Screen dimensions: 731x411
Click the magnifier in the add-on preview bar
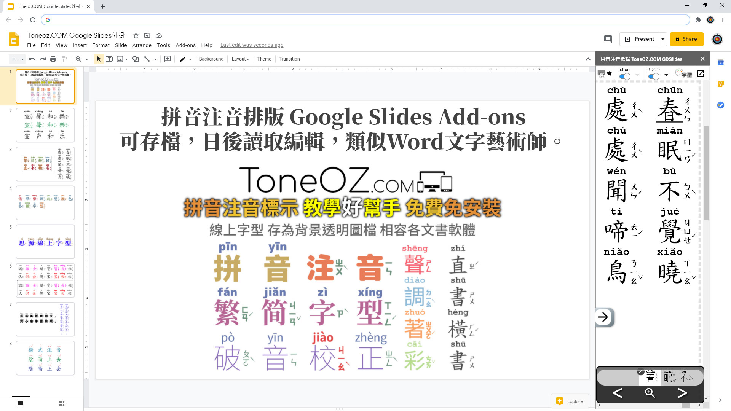(x=650, y=393)
